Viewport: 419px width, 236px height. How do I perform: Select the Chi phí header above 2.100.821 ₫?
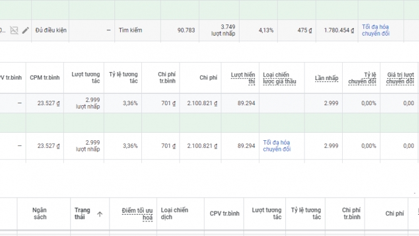[208, 78]
